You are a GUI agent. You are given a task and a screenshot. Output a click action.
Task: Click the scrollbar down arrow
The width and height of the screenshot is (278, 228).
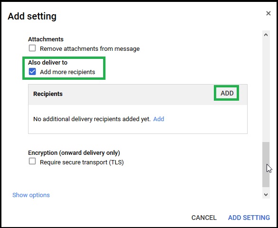(266, 195)
